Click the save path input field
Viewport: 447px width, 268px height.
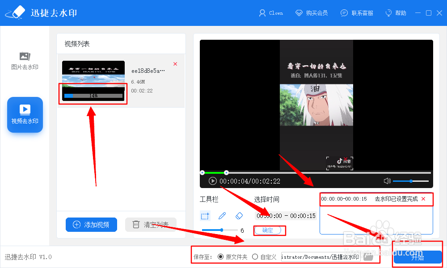point(320,257)
